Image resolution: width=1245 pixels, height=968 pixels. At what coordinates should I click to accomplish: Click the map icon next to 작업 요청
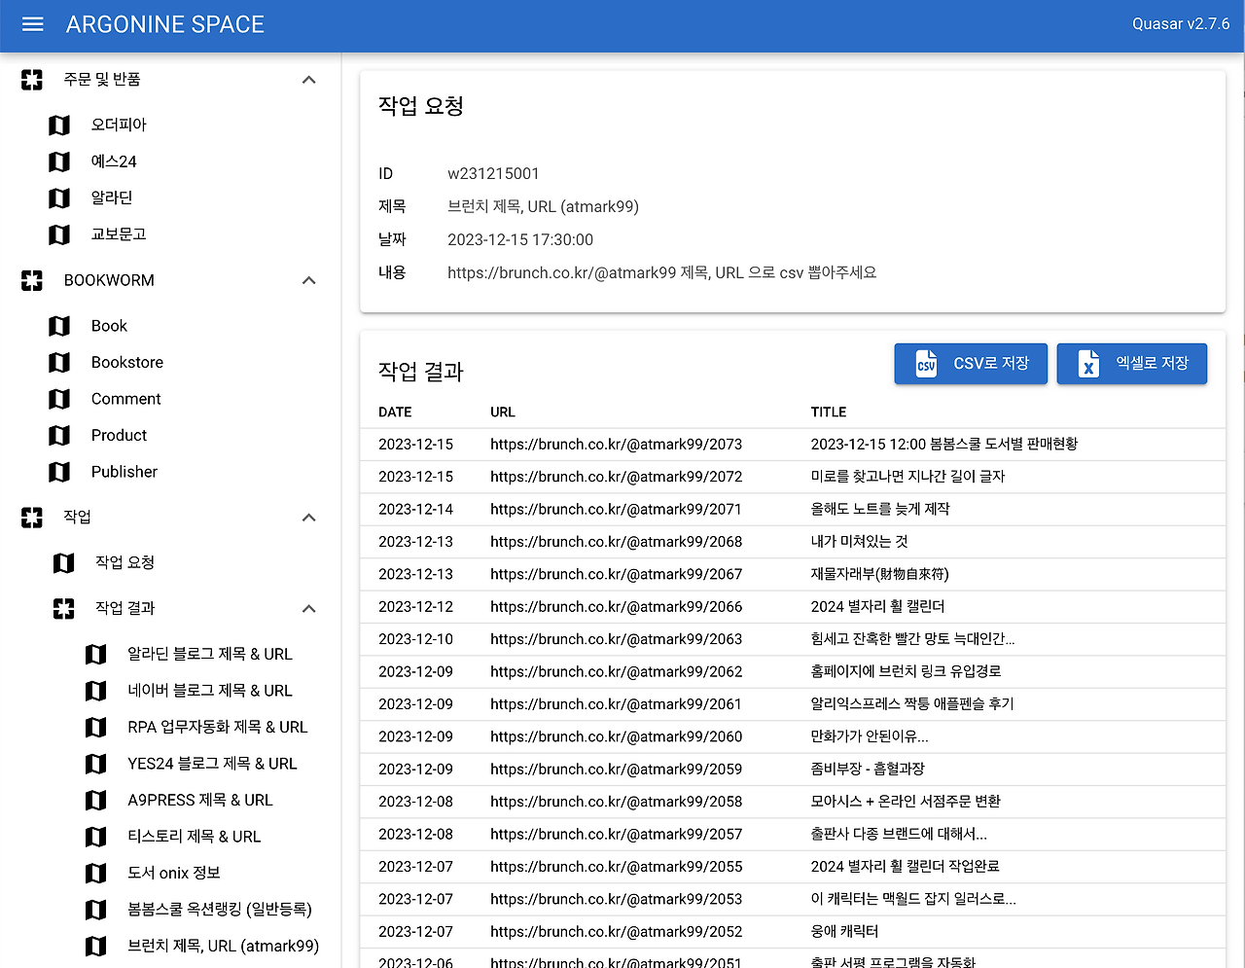[x=63, y=562]
